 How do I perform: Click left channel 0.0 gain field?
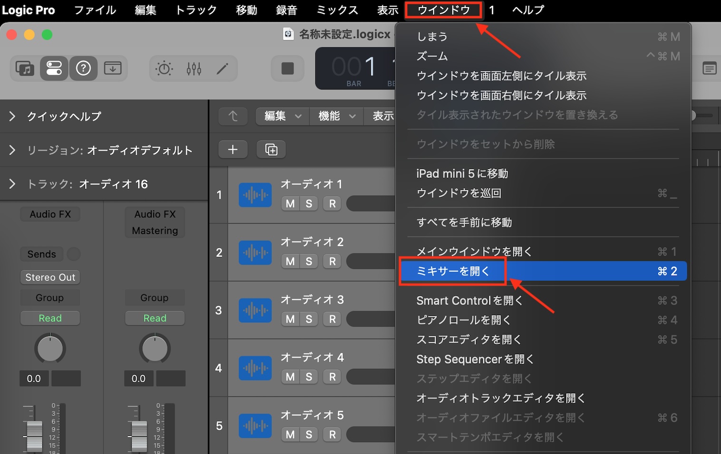click(x=34, y=379)
